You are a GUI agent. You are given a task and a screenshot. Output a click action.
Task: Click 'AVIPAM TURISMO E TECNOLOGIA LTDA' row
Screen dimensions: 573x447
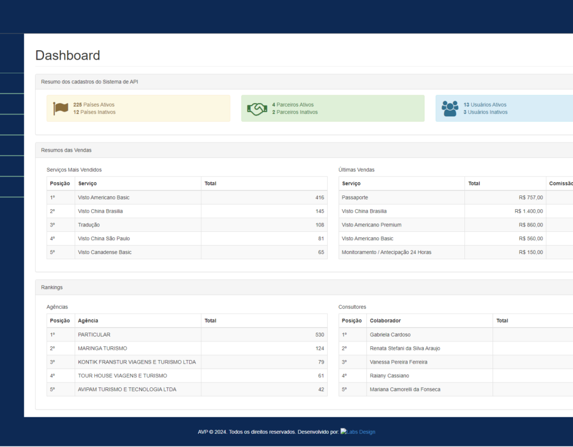pos(187,389)
